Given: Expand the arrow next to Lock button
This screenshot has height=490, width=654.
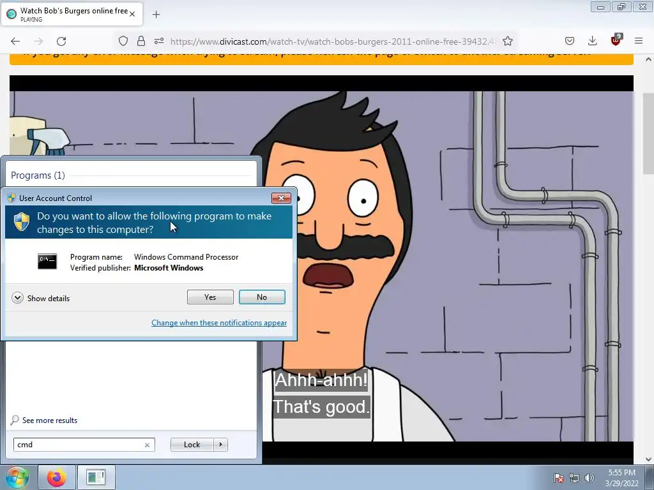Looking at the screenshot, I should [x=220, y=445].
